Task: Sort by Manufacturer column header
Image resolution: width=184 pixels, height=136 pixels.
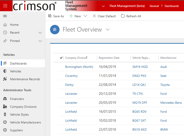Action: pyautogui.click(x=168, y=58)
